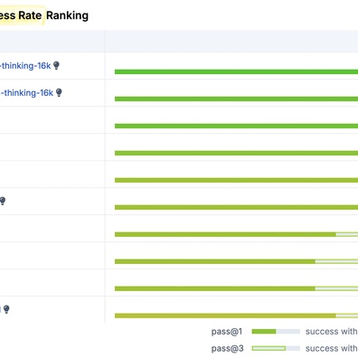Click the eighth row's solid pass@1 bar

(x=215, y=261)
